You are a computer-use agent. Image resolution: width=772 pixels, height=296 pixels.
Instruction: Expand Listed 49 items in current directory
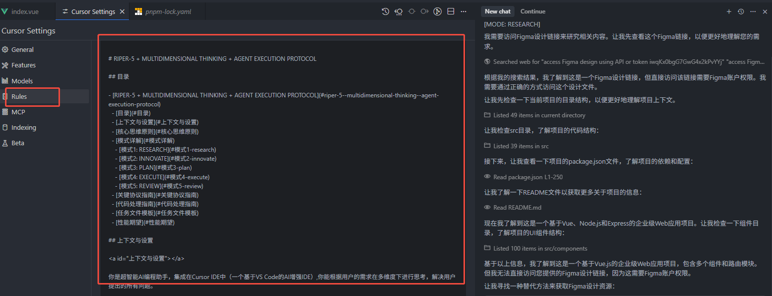coord(534,115)
